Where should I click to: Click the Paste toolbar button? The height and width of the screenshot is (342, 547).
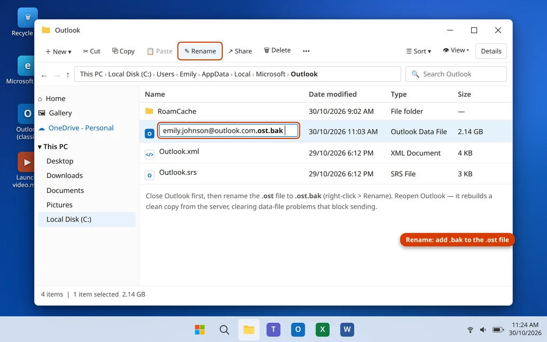coord(160,51)
